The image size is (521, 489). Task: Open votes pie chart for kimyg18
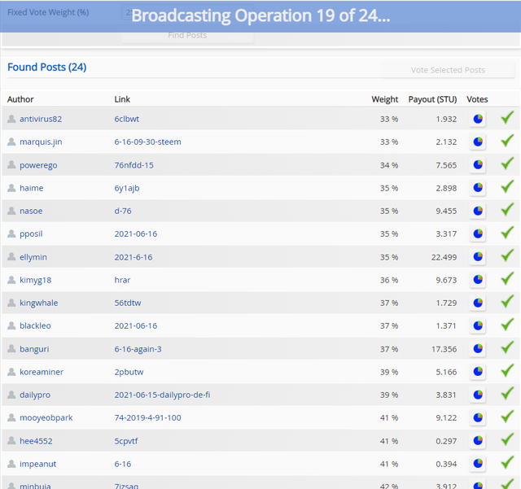[478, 280]
